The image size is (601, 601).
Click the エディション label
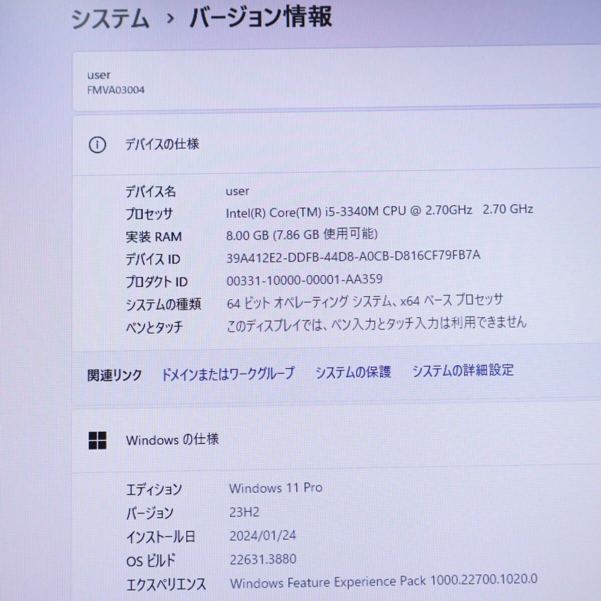point(154,489)
